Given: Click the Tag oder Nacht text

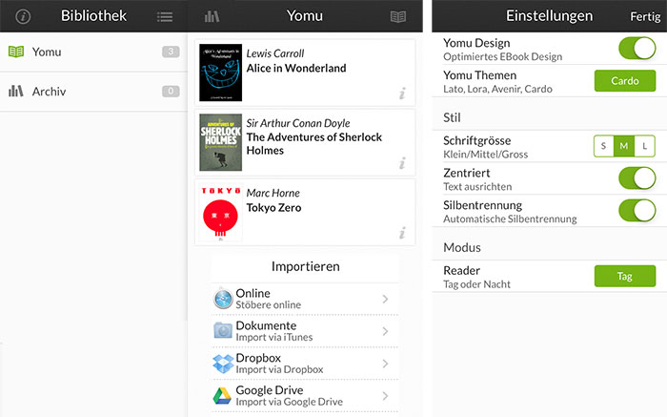Looking at the screenshot, I should [476, 284].
